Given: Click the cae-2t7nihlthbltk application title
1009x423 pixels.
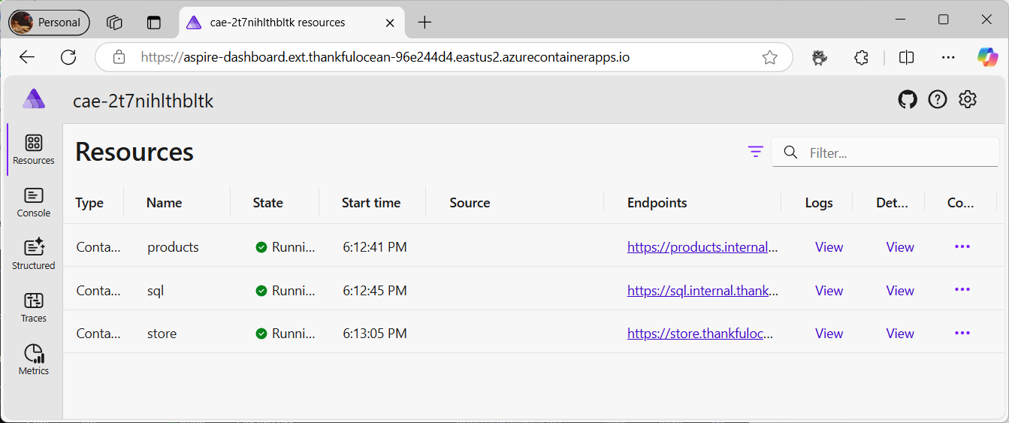Looking at the screenshot, I should pos(143,101).
